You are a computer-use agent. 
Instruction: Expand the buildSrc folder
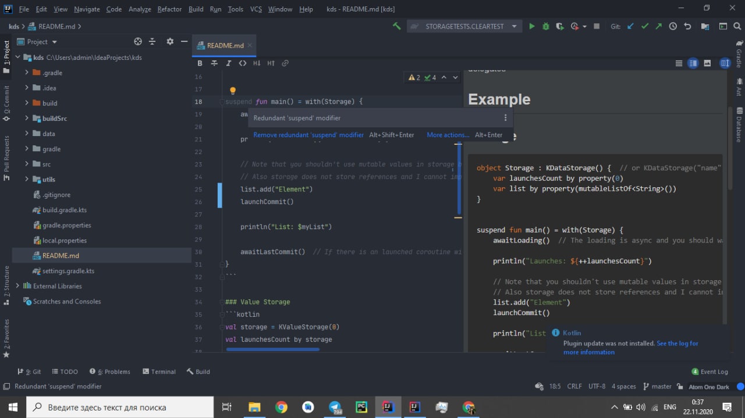(x=27, y=118)
